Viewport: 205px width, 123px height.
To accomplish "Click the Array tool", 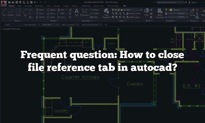I will click(x=61, y=17).
